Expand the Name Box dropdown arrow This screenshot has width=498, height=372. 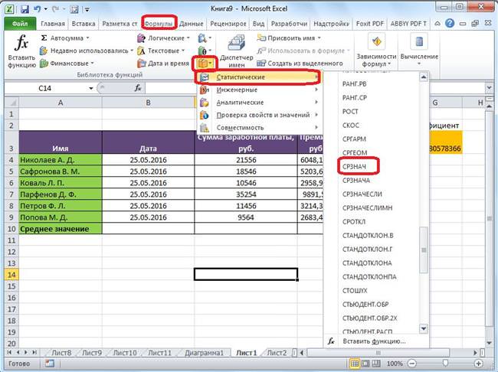pos(91,88)
